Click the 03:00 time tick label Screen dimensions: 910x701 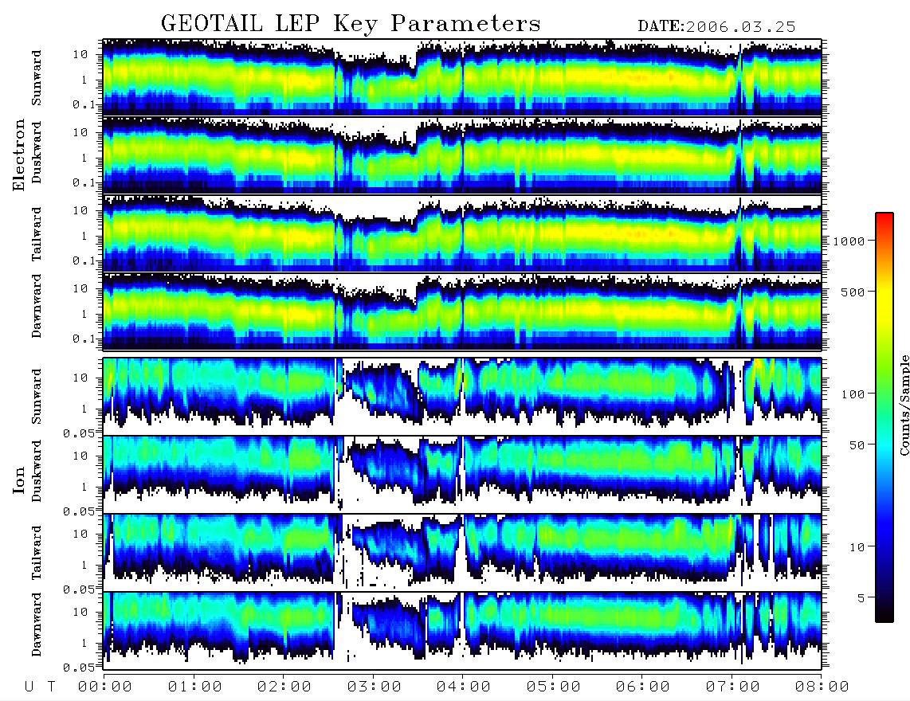point(375,687)
